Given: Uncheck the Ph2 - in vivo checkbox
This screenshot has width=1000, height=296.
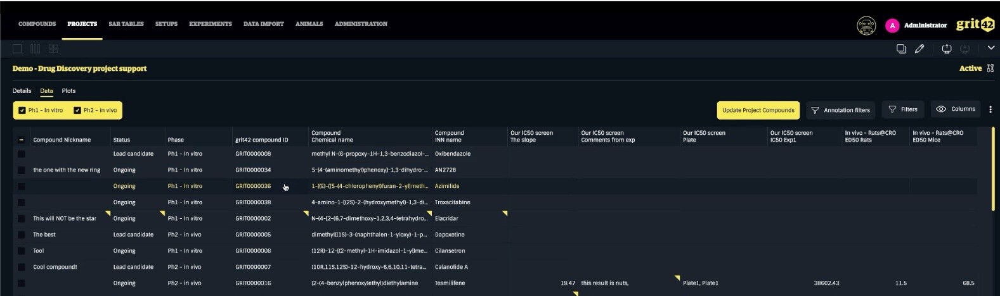Looking at the screenshot, I should pos(77,110).
